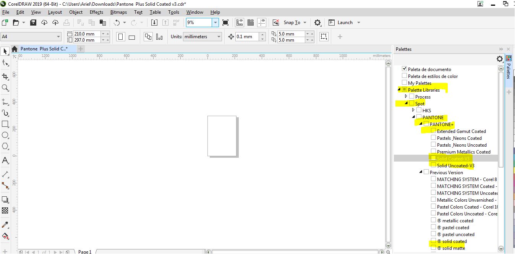The width and height of the screenshot is (515, 254).
Task: Click the Import icon
Action: click(154, 23)
